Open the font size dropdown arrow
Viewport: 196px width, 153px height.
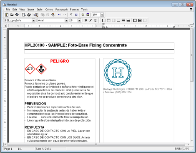click(79, 21)
